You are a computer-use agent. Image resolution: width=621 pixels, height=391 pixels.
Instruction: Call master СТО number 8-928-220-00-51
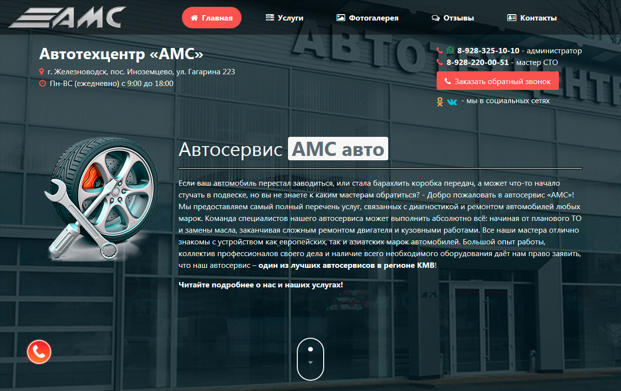tap(478, 63)
